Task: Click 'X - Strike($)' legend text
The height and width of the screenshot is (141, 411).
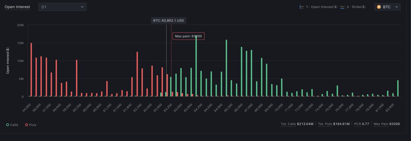Action: (x=356, y=7)
